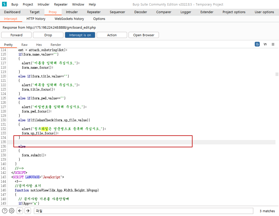Image resolution: width=279 pixels, height=216 pixels.
Task: Click the editor vertical scrollbar thumb
Action: pyautogui.click(x=277, y=74)
